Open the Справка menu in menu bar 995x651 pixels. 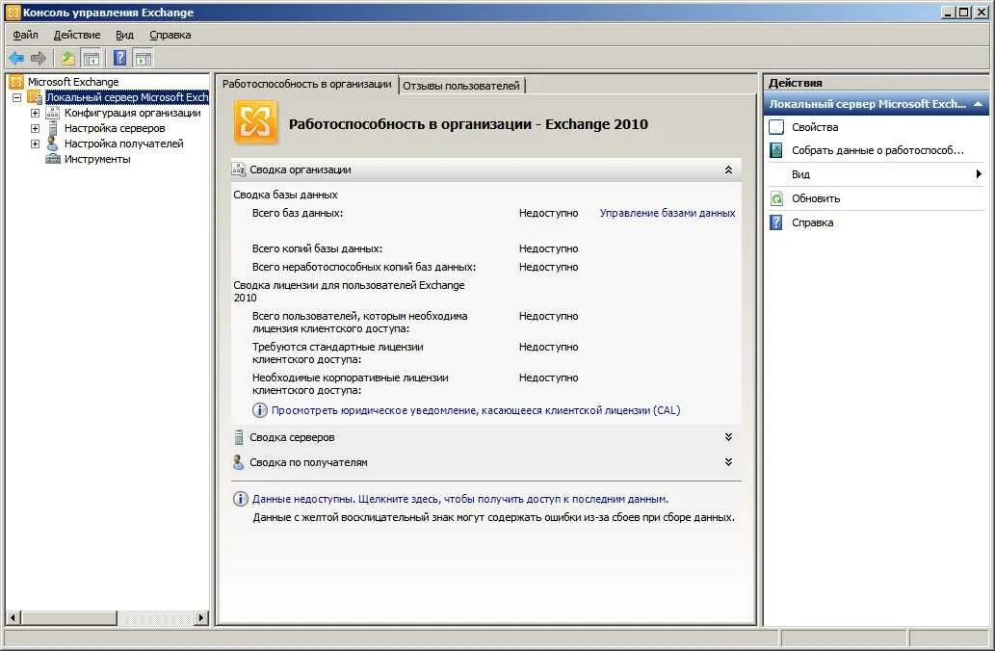pos(170,35)
